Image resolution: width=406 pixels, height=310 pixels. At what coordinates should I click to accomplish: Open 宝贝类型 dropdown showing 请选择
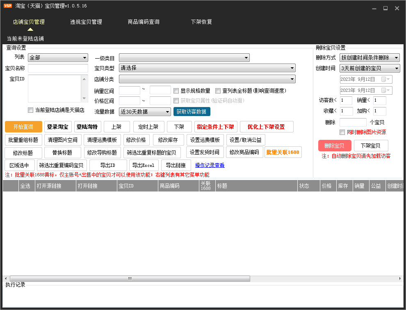tap(207, 68)
